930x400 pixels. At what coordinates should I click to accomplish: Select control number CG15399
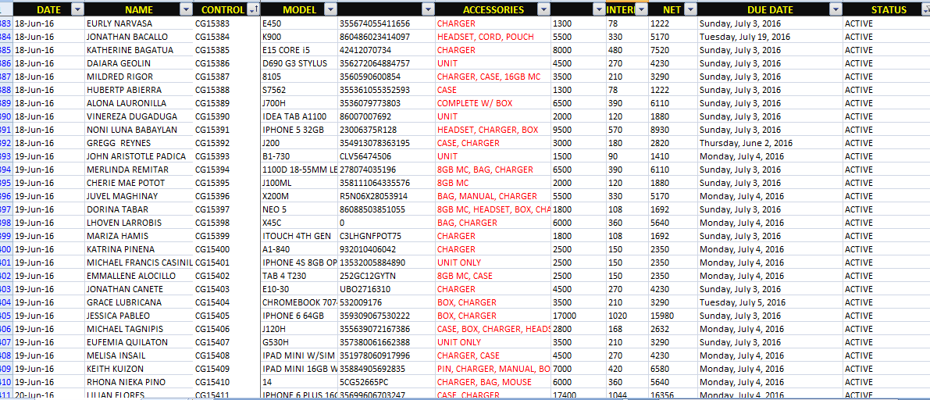click(226, 236)
